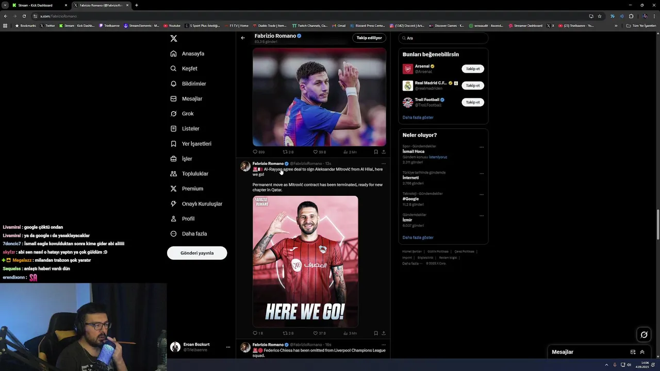Open the Barcelona player photo
The height and width of the screenshot is (371, 660).
coord(319,97)
